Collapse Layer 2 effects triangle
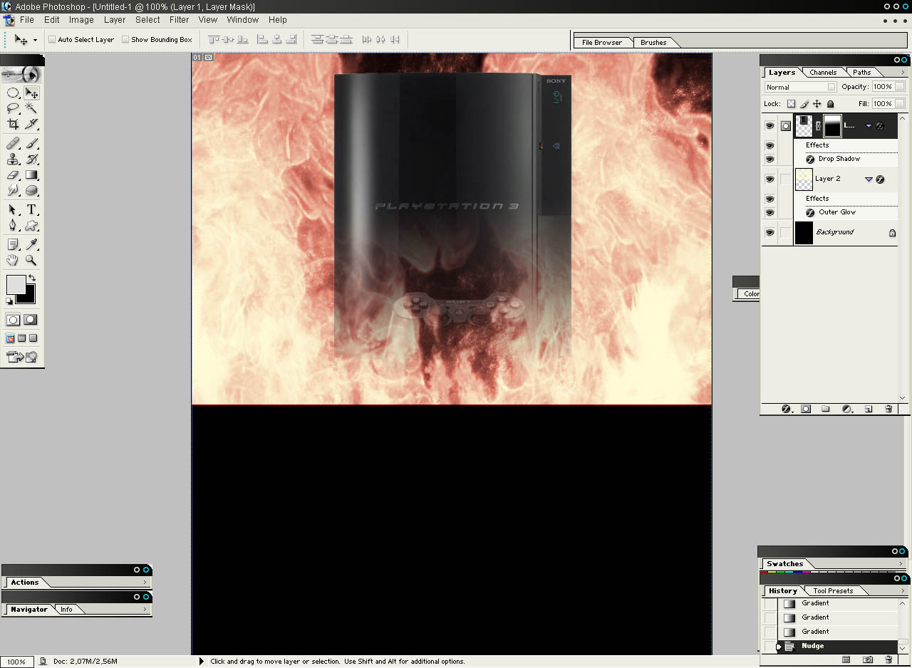The height and width of the screenshot is (668, 912). point(869,179)
